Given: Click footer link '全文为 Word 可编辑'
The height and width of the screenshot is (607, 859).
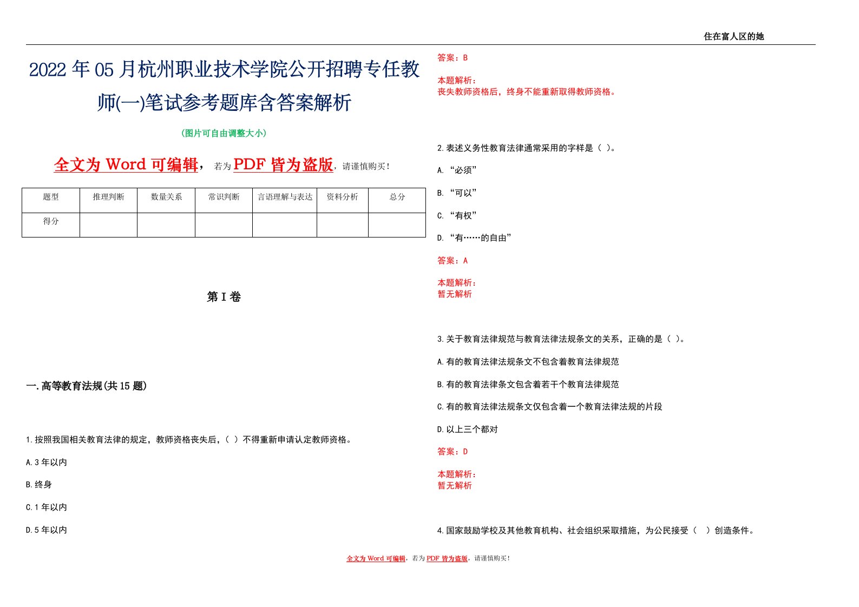Looking at the screenshot, I should pyautogui.click(x=376, y=558).
